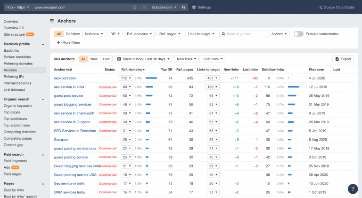Open the Ref. pages filter dropdown

click(x=170, y=34)
